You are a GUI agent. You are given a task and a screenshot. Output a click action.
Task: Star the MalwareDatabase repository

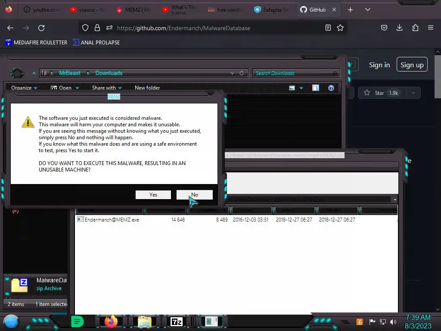tap(382, 93)
